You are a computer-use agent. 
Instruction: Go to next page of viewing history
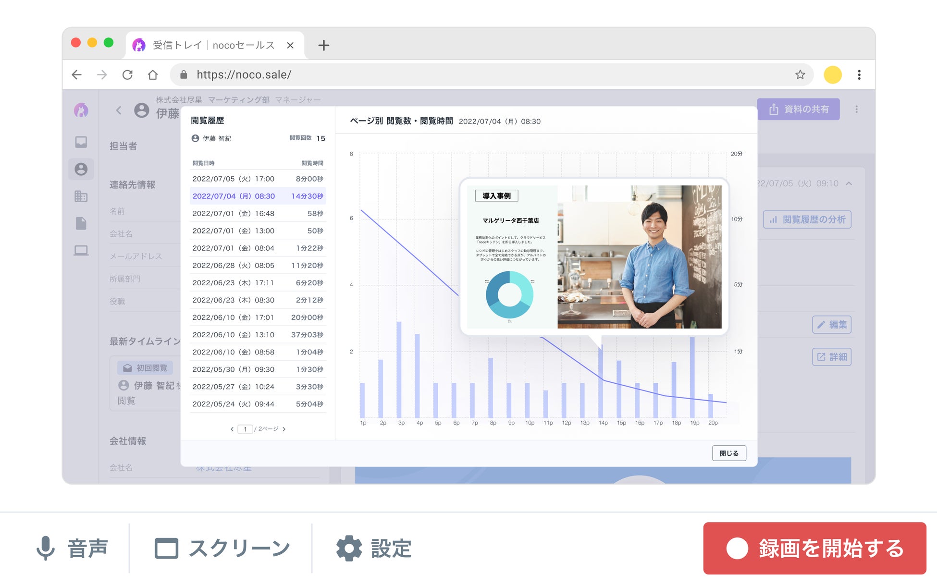(x=284, y=429)
